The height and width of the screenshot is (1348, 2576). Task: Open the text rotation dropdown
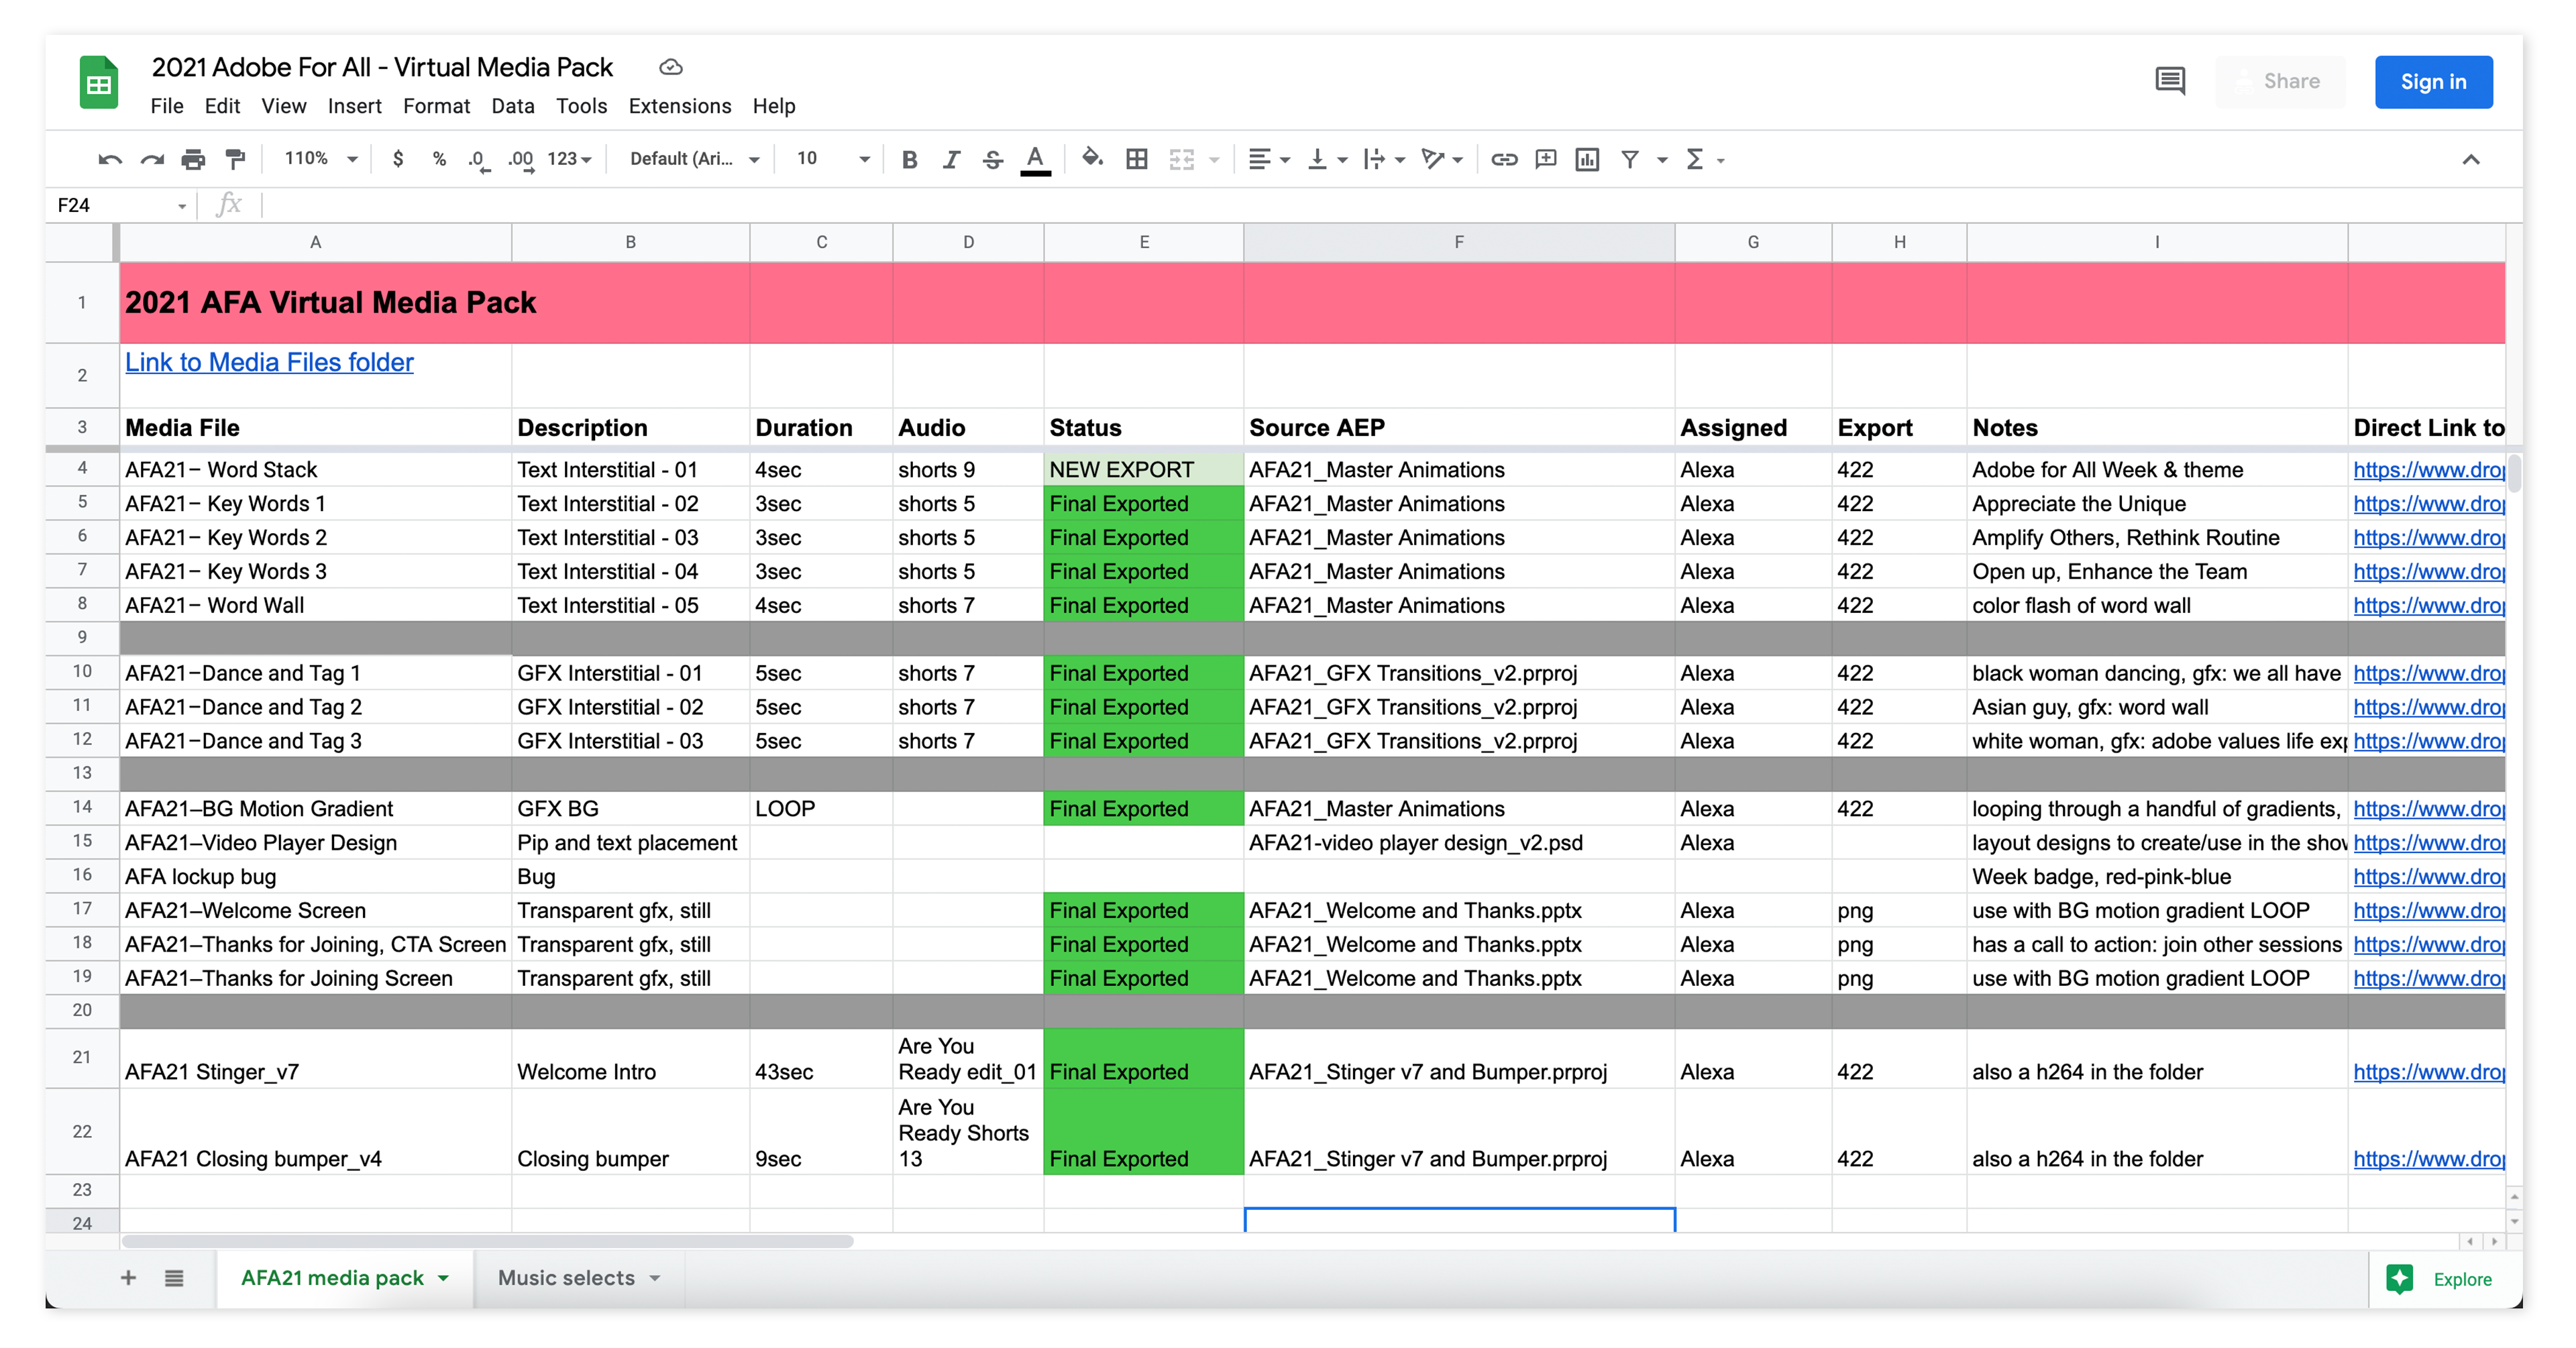(1442, 159)
